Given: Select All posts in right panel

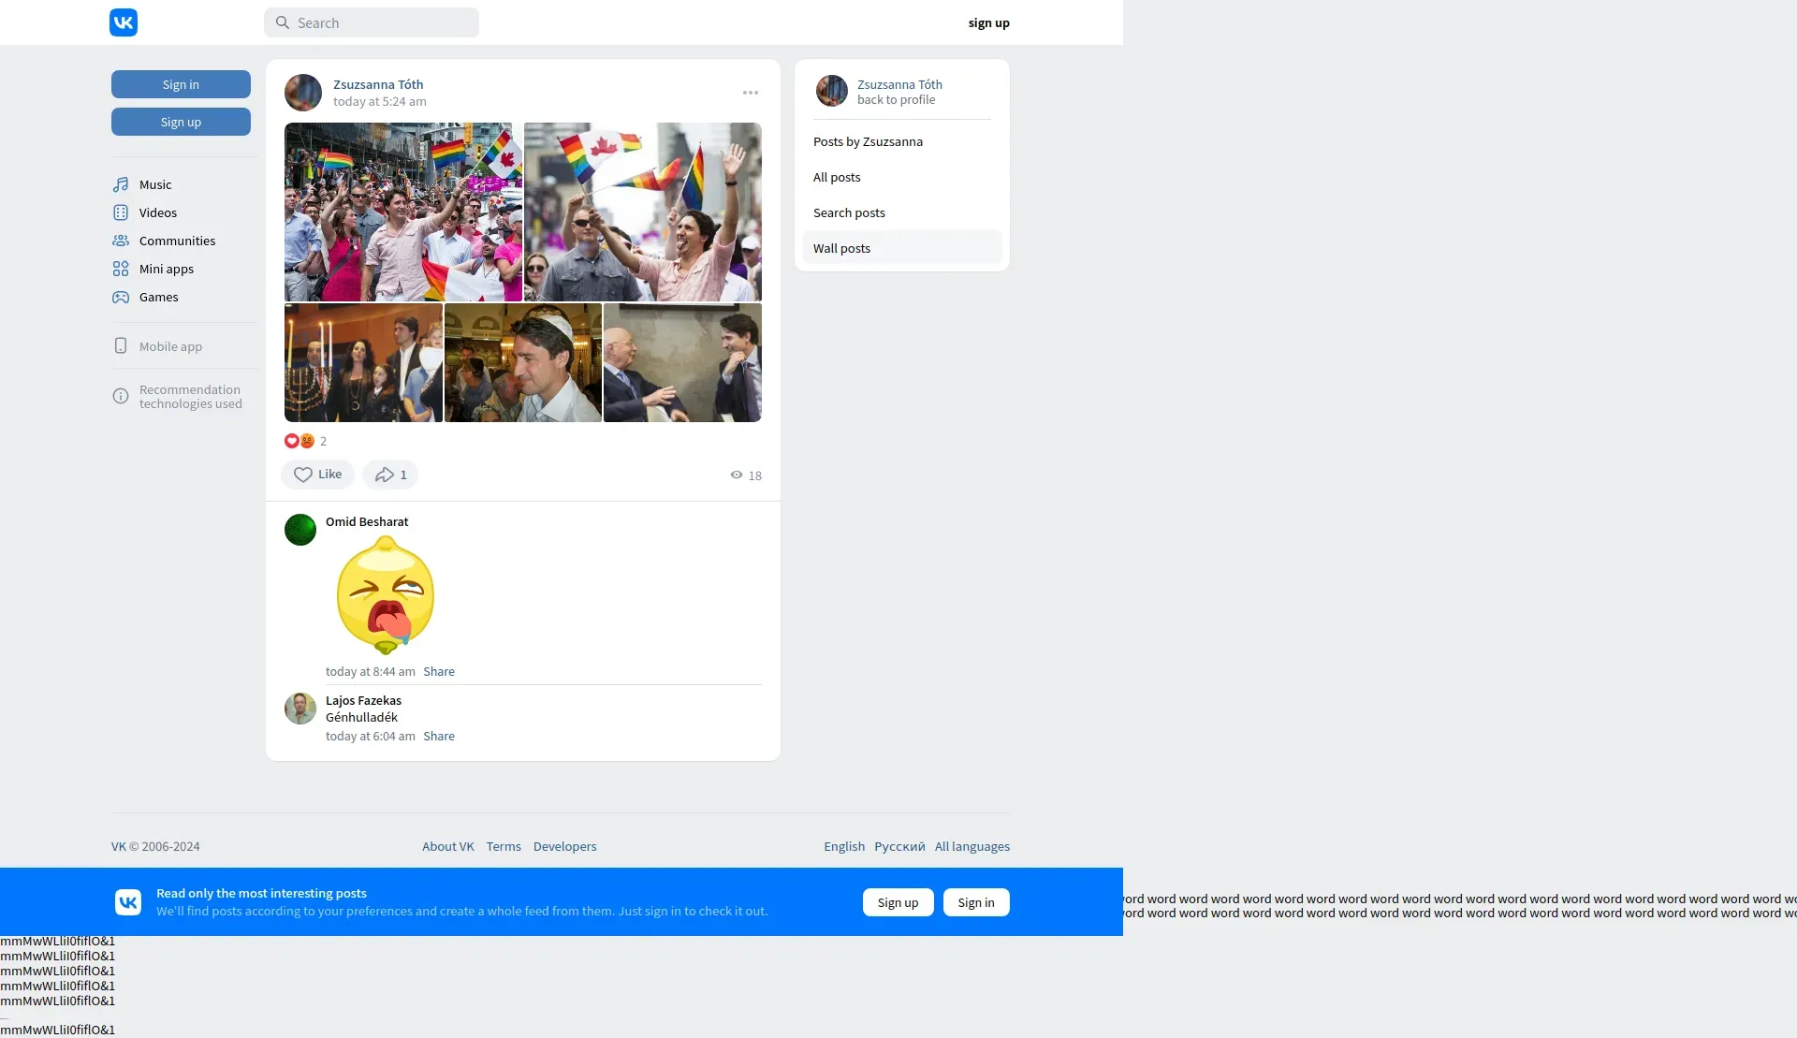Looking at the screenshot, I should pyautogui.click(x=837, y=177).
